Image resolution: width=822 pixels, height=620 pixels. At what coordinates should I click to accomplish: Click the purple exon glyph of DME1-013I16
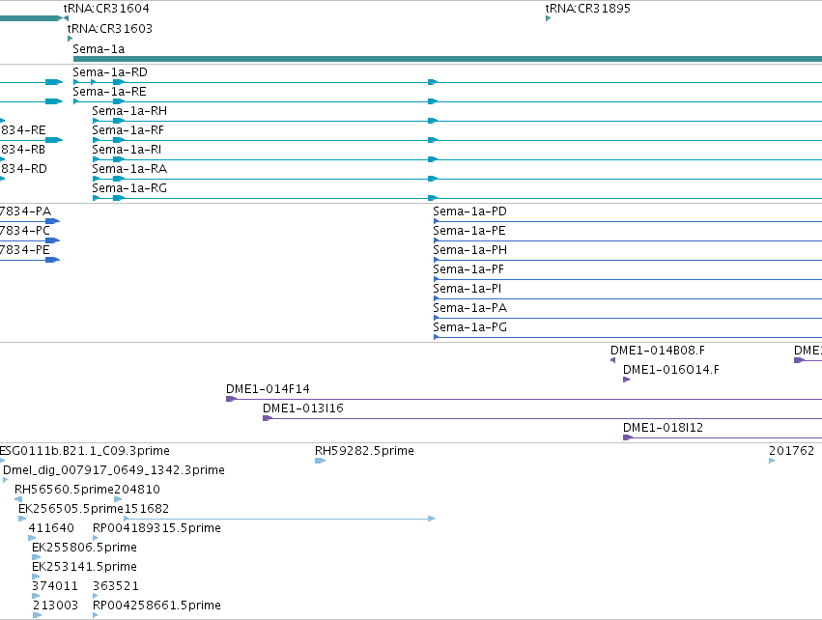[268, 418]
